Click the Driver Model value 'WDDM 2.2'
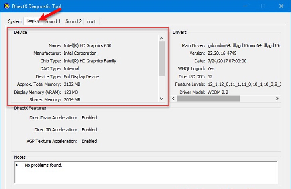Image resolution: width=291 pixels, height=189 pixels. pyautogui.click(x=218, y=92)
